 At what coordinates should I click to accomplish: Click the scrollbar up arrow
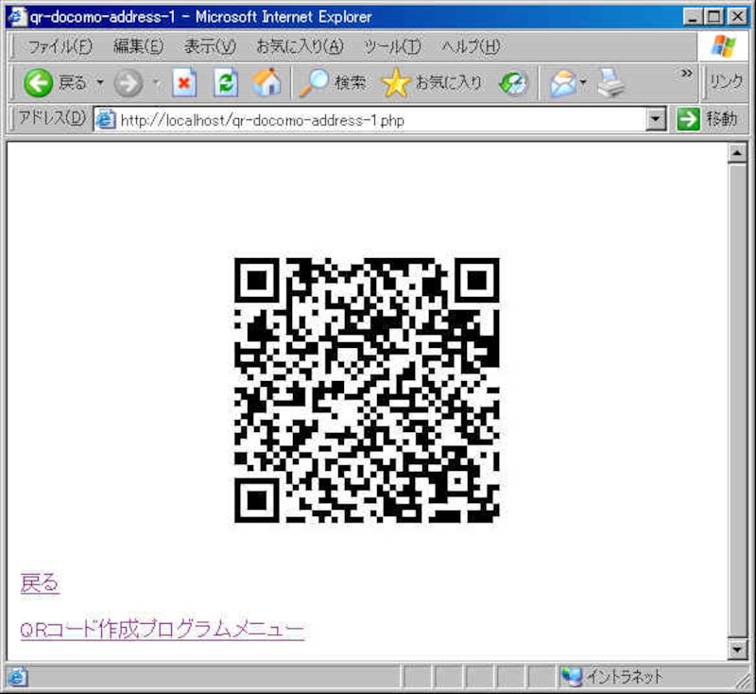737,154
